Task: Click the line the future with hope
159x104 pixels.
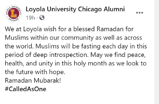Action: pyautogui.click(x=35, y=72)
